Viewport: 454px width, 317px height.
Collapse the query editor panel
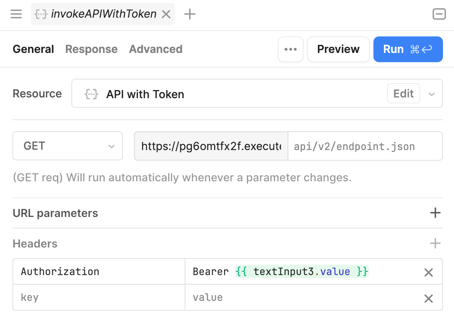click(439, 14)
